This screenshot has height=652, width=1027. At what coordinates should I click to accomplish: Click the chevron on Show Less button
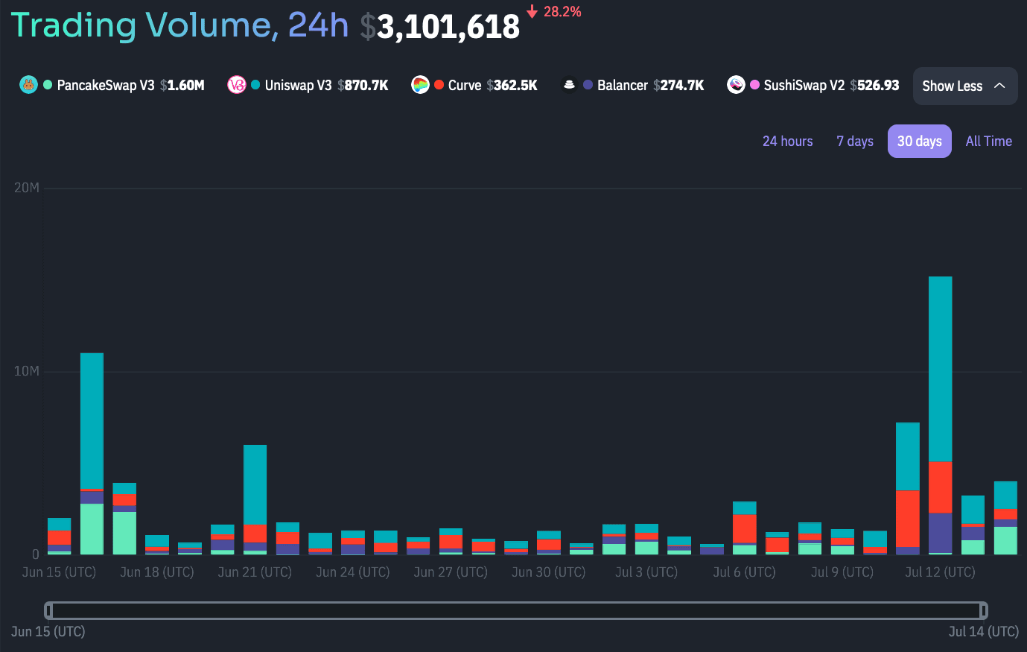coord(999,86)
